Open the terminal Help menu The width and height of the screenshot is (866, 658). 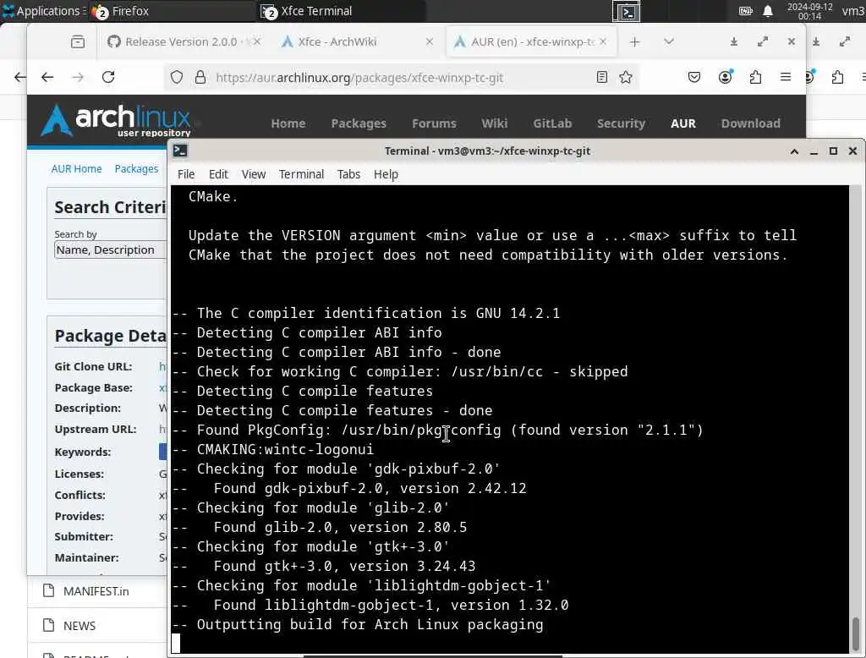[x=386, y=174]
